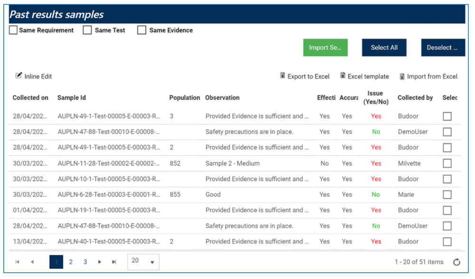Click the Export to Excel icon

pos(282,76)
